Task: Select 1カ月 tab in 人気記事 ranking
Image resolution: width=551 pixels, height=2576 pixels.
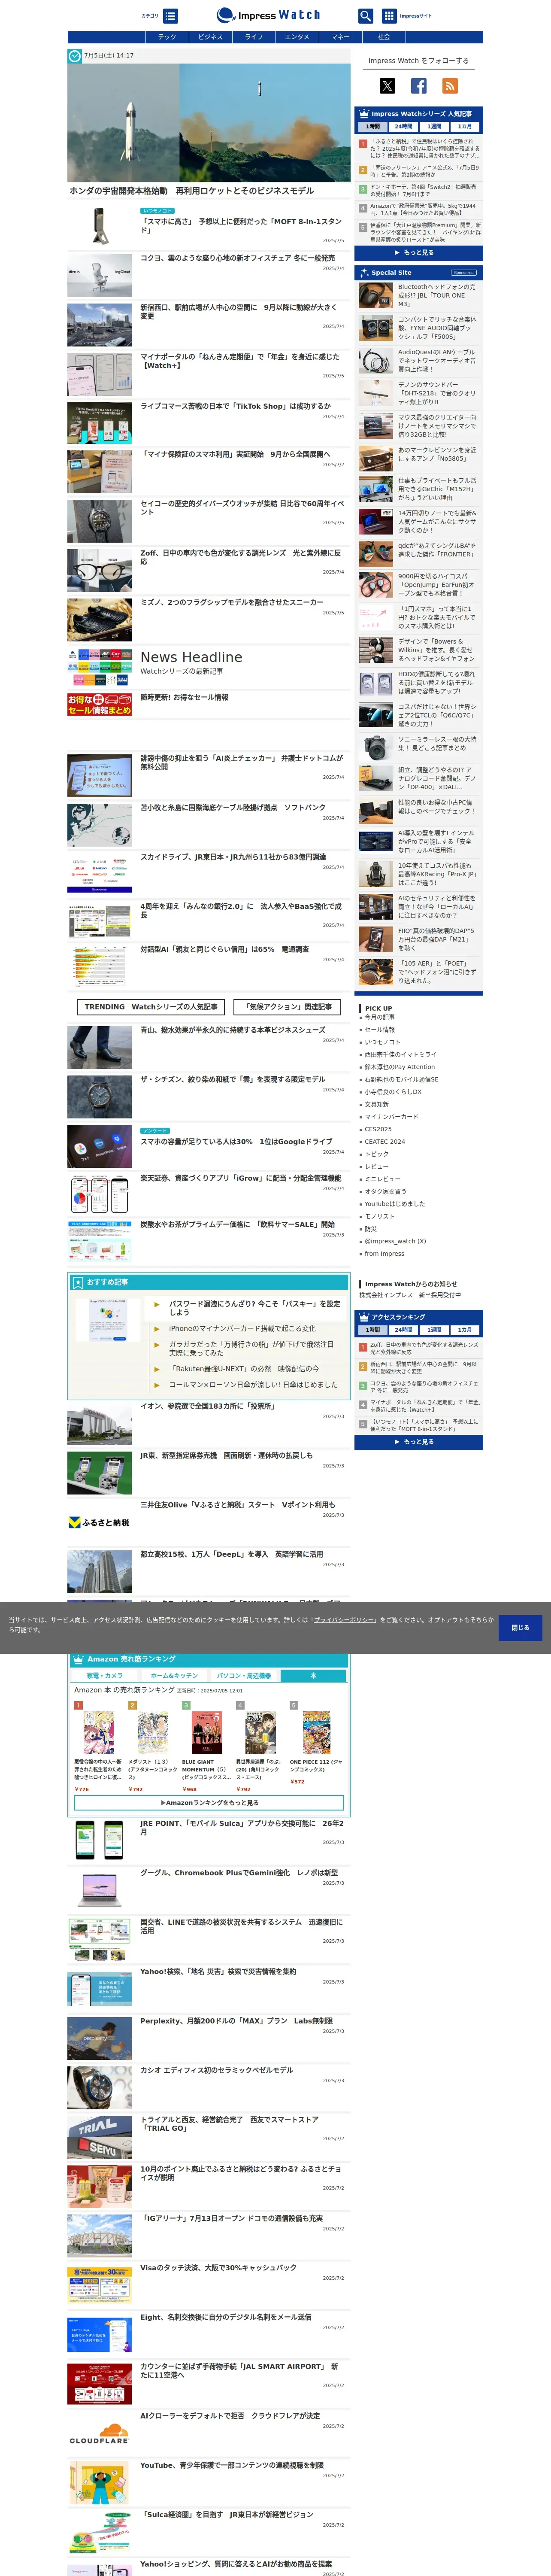Action: point(465,127)
